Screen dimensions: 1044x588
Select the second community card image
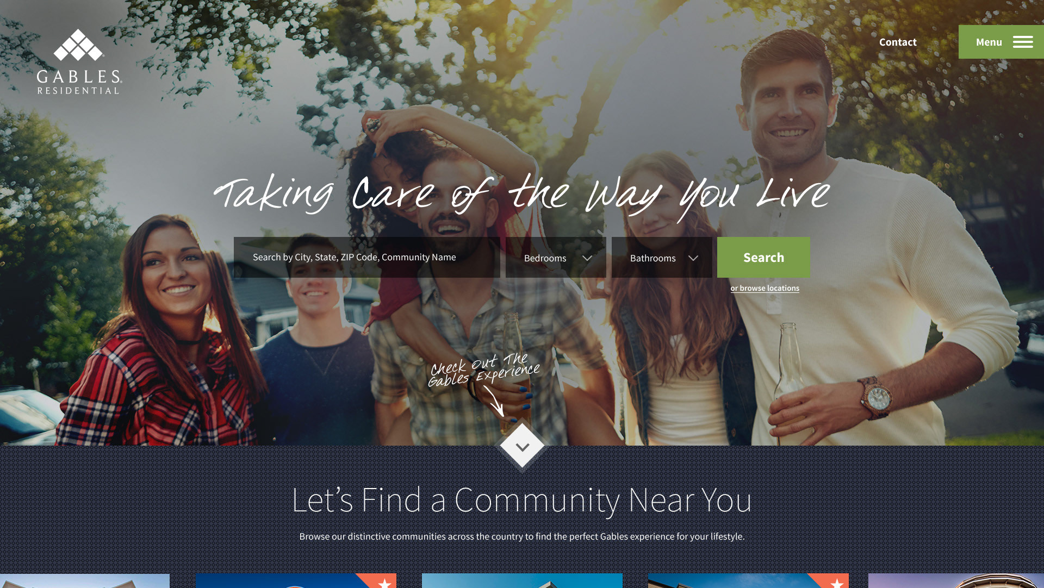[296, 581]
